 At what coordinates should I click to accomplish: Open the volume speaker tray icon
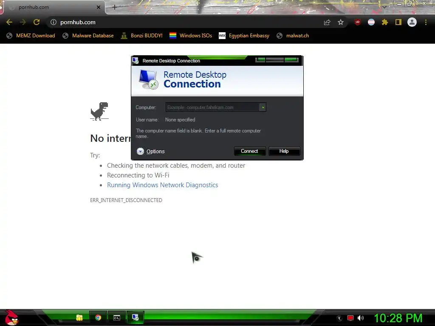click(361, 318)
